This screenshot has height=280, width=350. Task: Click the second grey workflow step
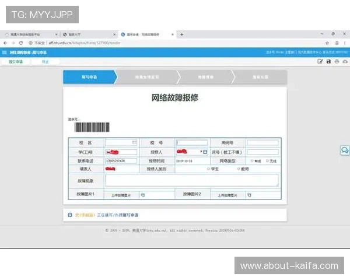coord(147,77)
